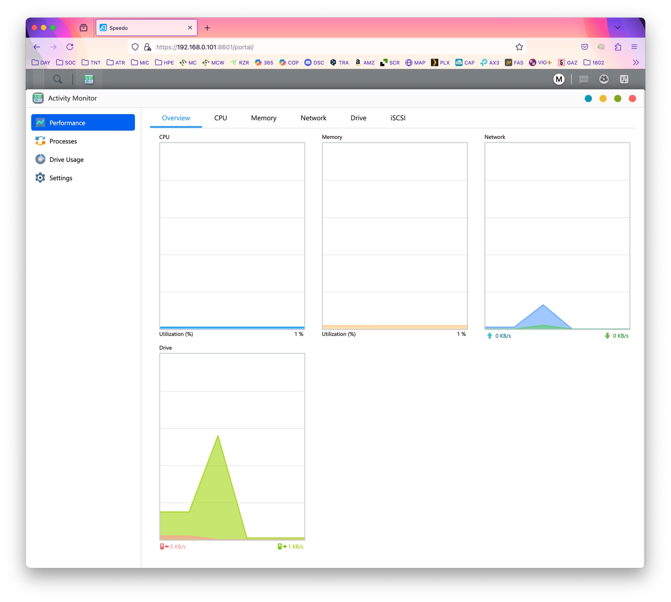Open the user account M avatar
671x602 pixels.
click(x=559, y=79)
